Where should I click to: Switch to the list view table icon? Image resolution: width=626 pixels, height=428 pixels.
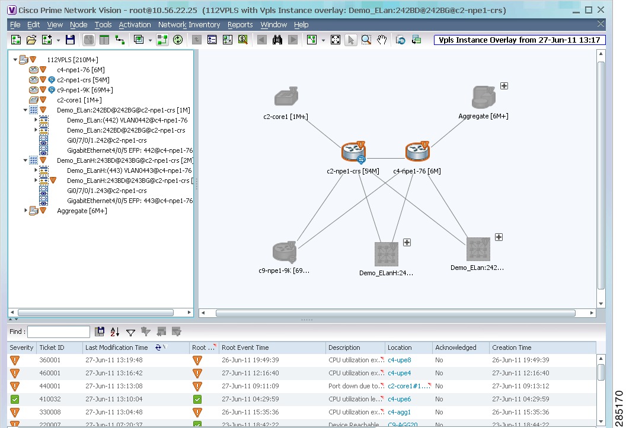click(x=104, y=40)
